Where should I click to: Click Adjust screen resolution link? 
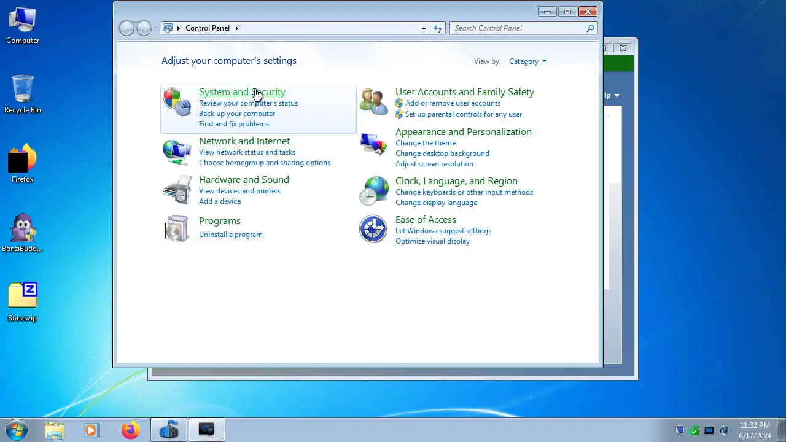(x=434, y=164)
